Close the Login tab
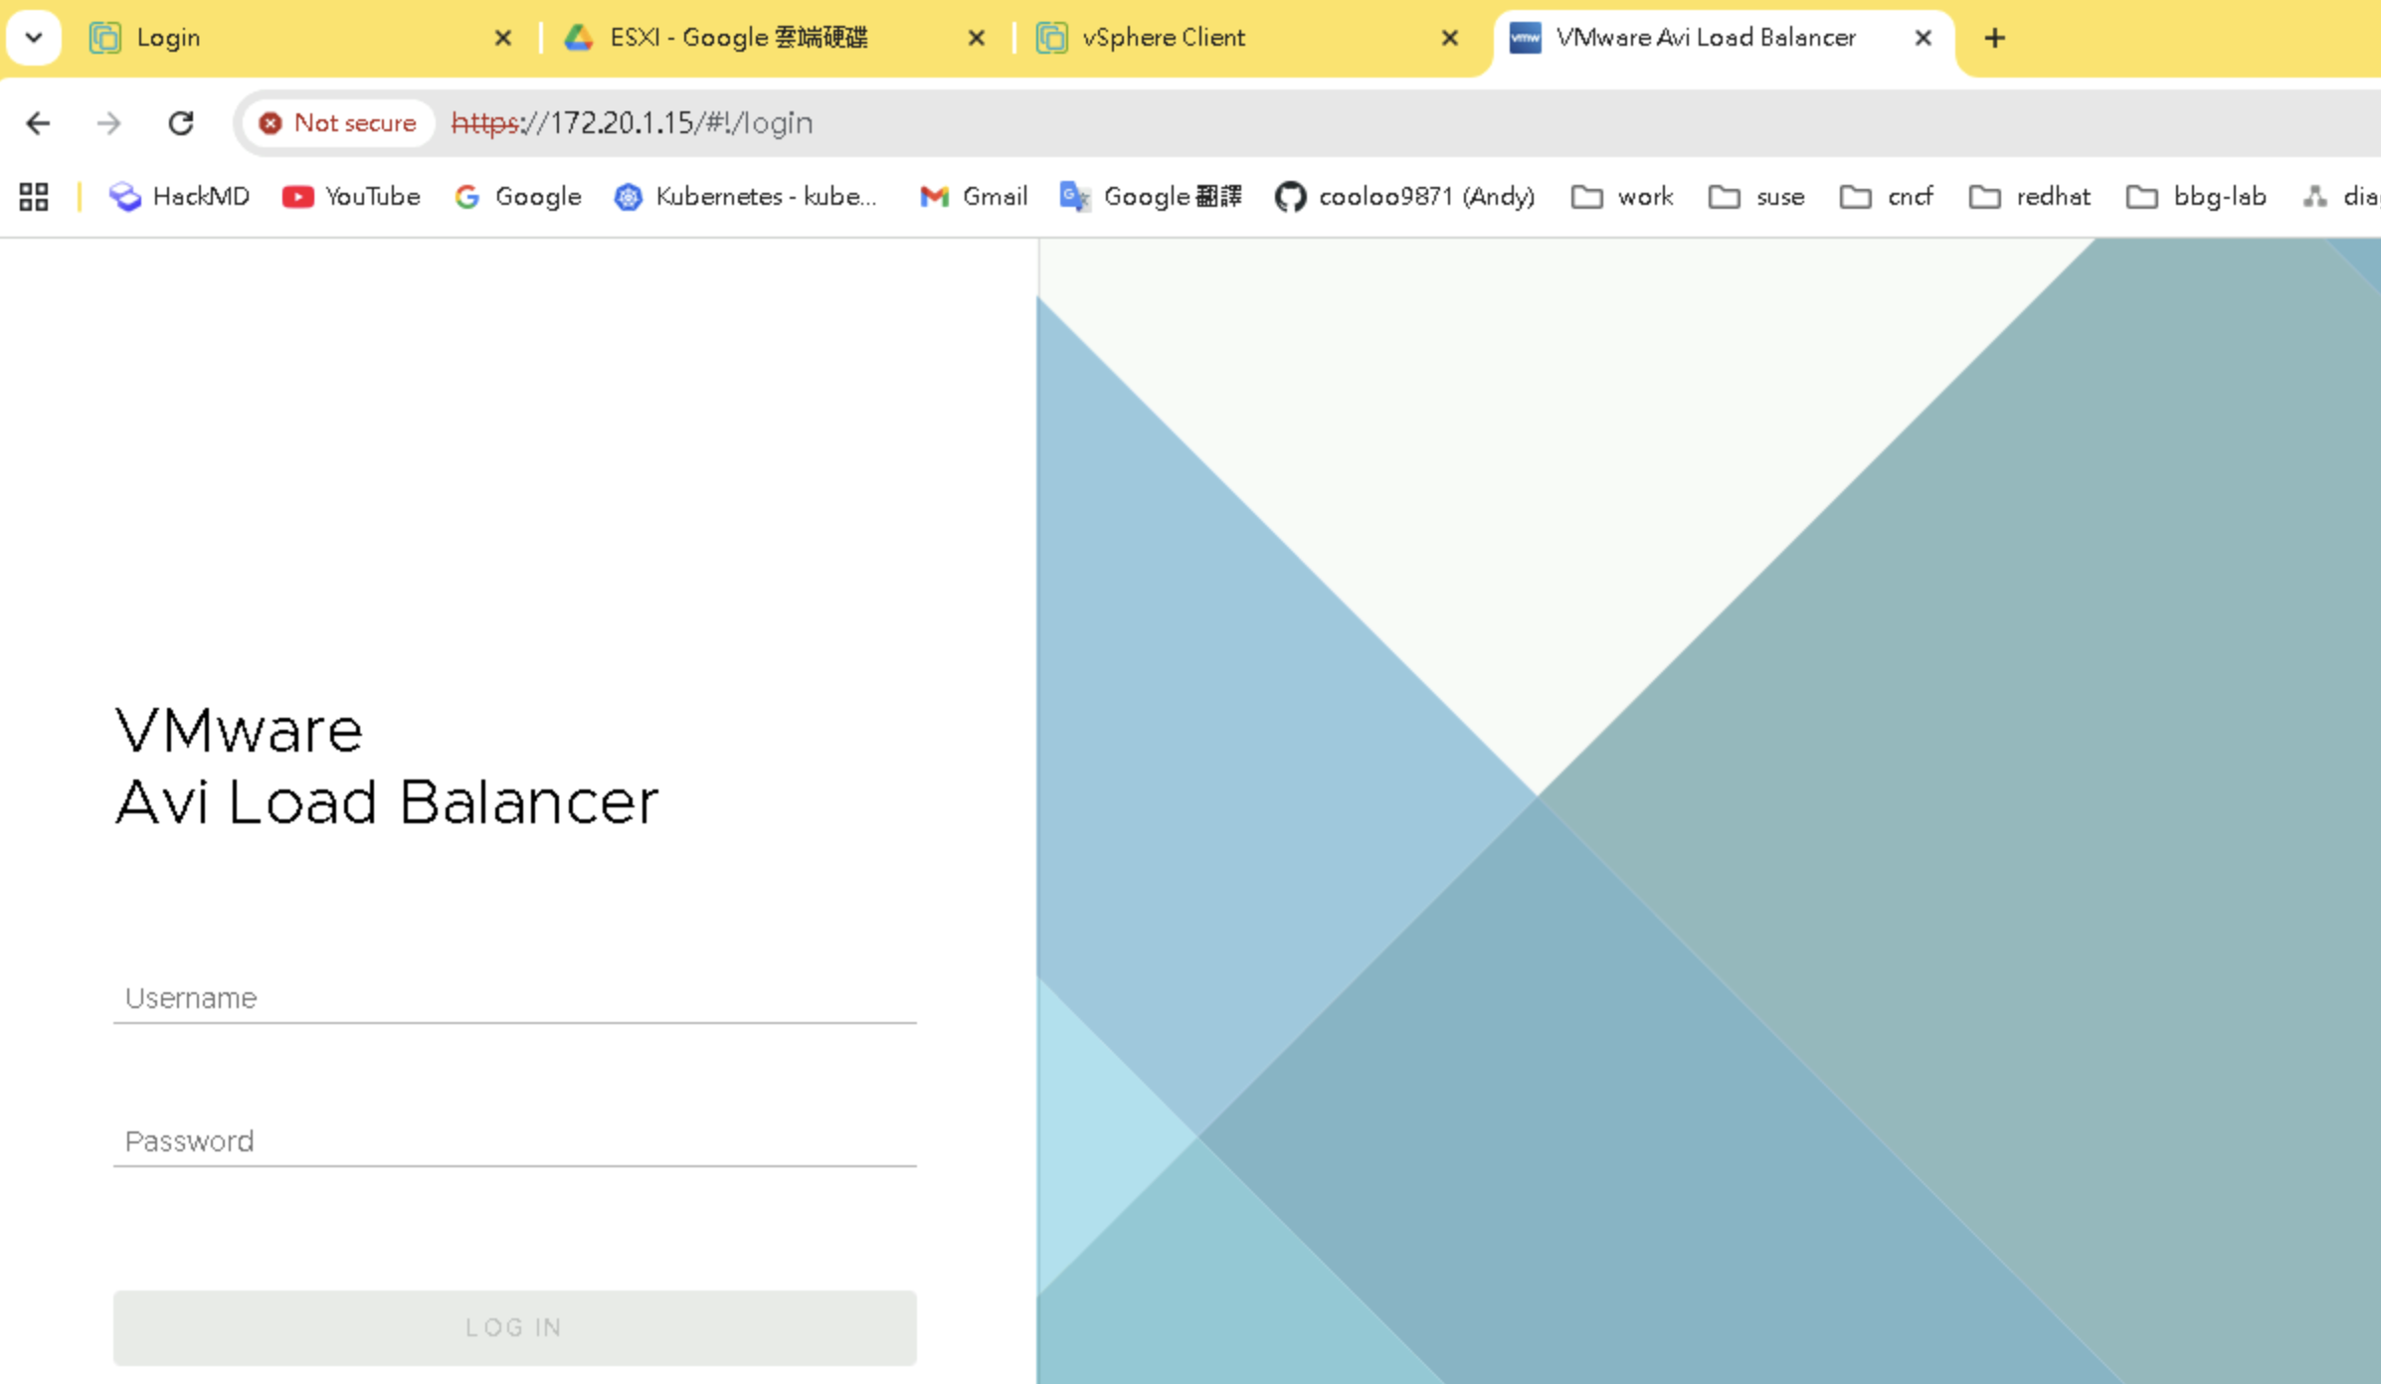This screenshot has width=2381, height=1384. tap(503, 38)
